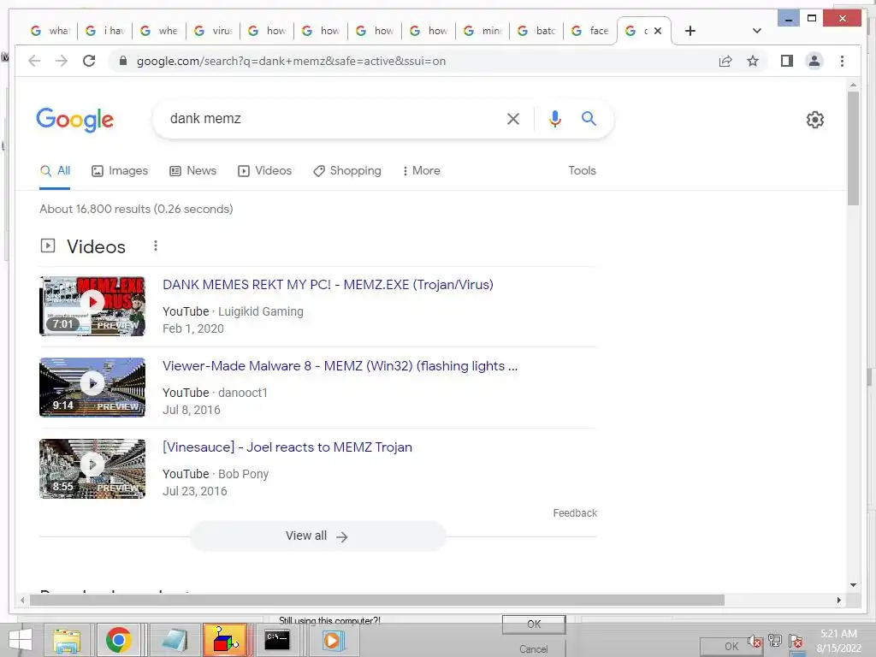The width and height of the screenshot is (876, 657).
Task: Open the Notepad taskbar icon
Action: (175, 640)
